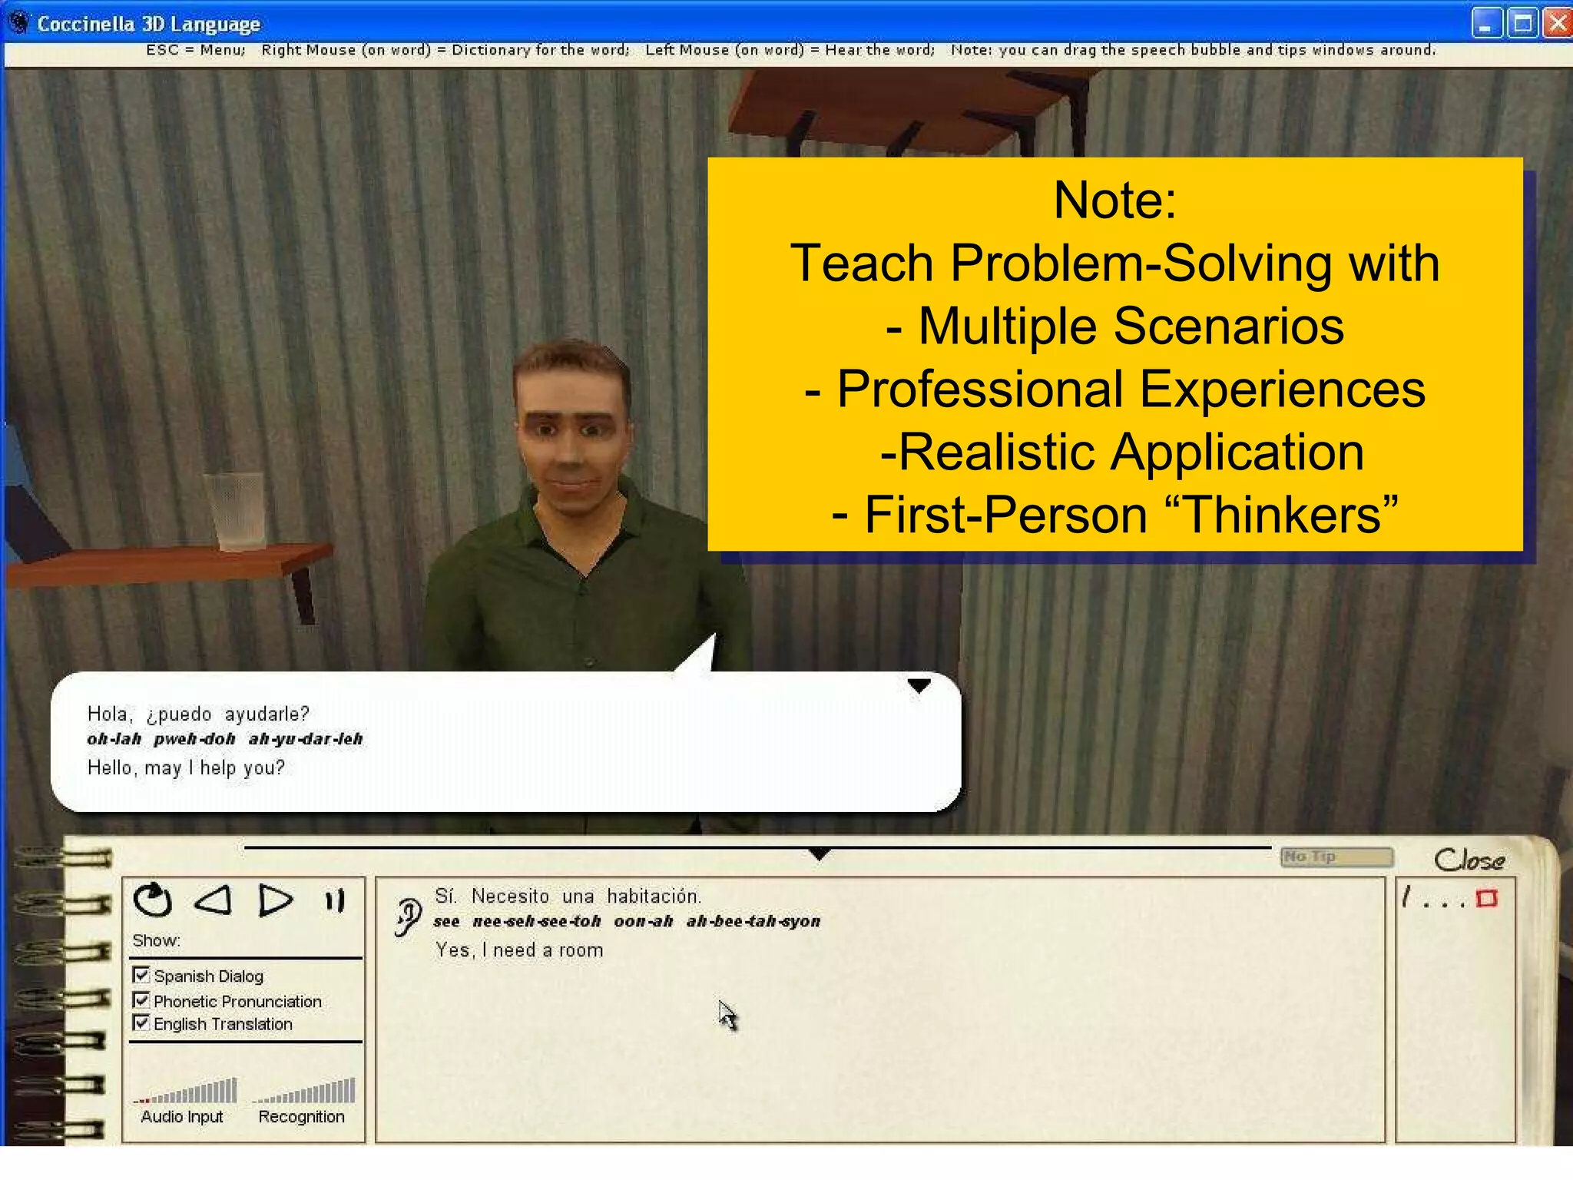Click the word 'una' in response line
The image size is (1573, 1180).
click(578, 897)
